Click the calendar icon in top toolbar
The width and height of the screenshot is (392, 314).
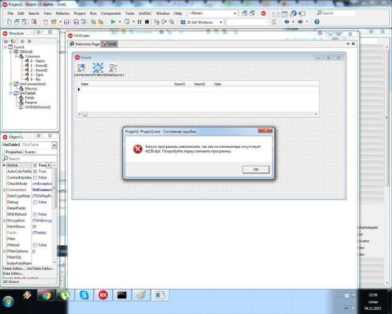(x=284, y=13)
